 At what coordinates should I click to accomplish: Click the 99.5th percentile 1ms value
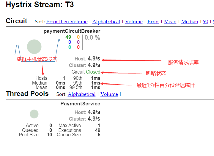tap(96, 87)
